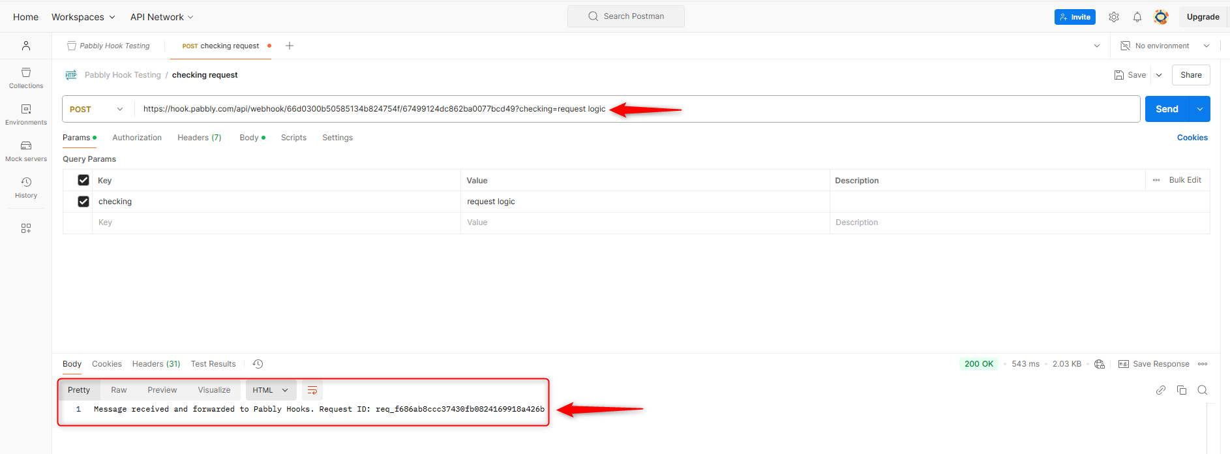Click the HTTP request type icon in the breadcrumb
This screenshot has width=1230, height=454.
point(71,75)
